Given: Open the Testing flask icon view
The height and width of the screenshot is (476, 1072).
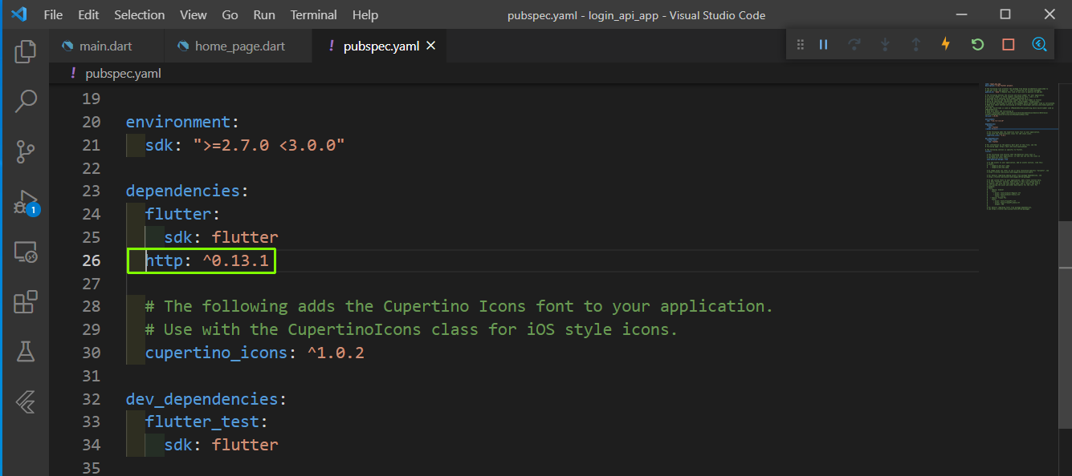Looking at the screenshot, I should [x=26, y=351].
